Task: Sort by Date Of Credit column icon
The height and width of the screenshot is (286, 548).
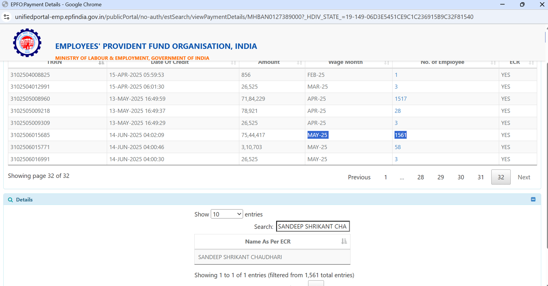Action: point(233,62)
